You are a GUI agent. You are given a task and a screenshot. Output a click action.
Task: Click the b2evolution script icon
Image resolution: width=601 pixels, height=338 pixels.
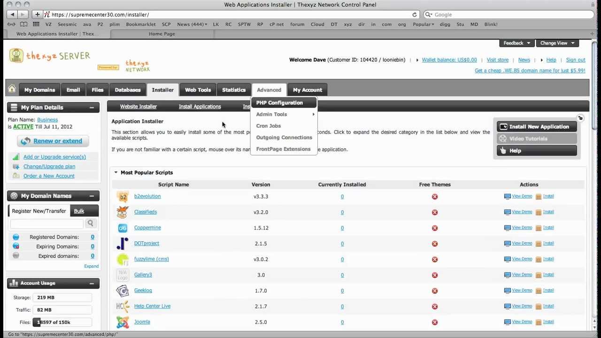(123, 197)
